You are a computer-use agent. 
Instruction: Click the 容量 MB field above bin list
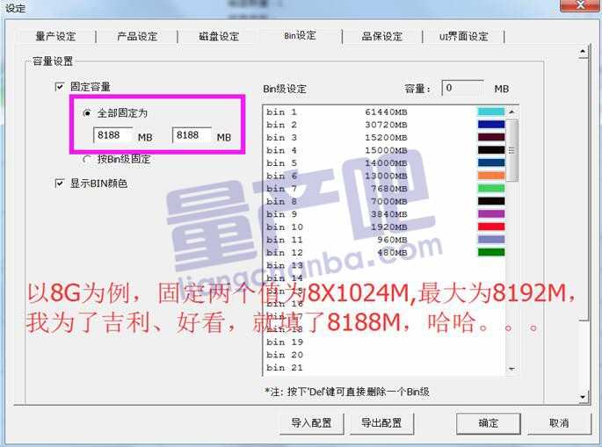click(461, 88)
